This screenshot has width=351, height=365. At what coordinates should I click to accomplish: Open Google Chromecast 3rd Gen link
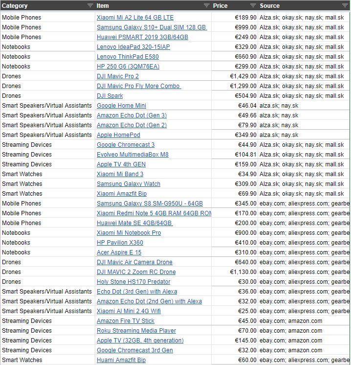pos(134,350)
